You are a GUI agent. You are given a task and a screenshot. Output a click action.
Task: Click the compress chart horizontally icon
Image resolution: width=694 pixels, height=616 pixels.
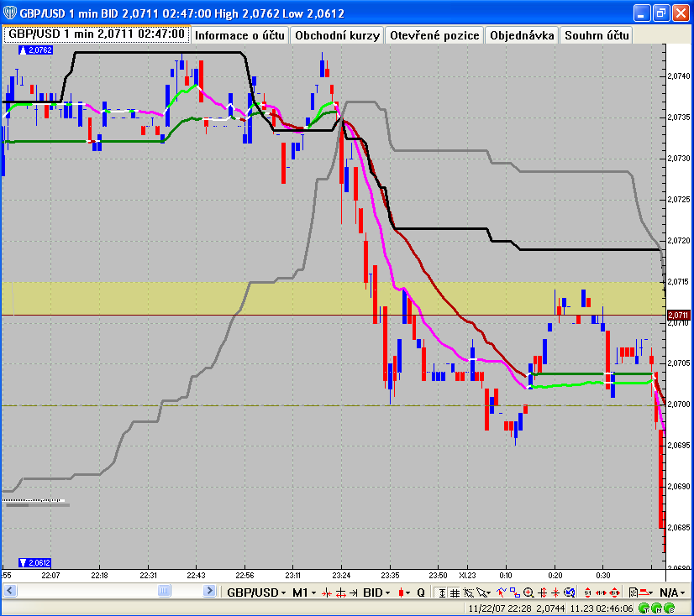pyautogui.click(x=327, y=593)
